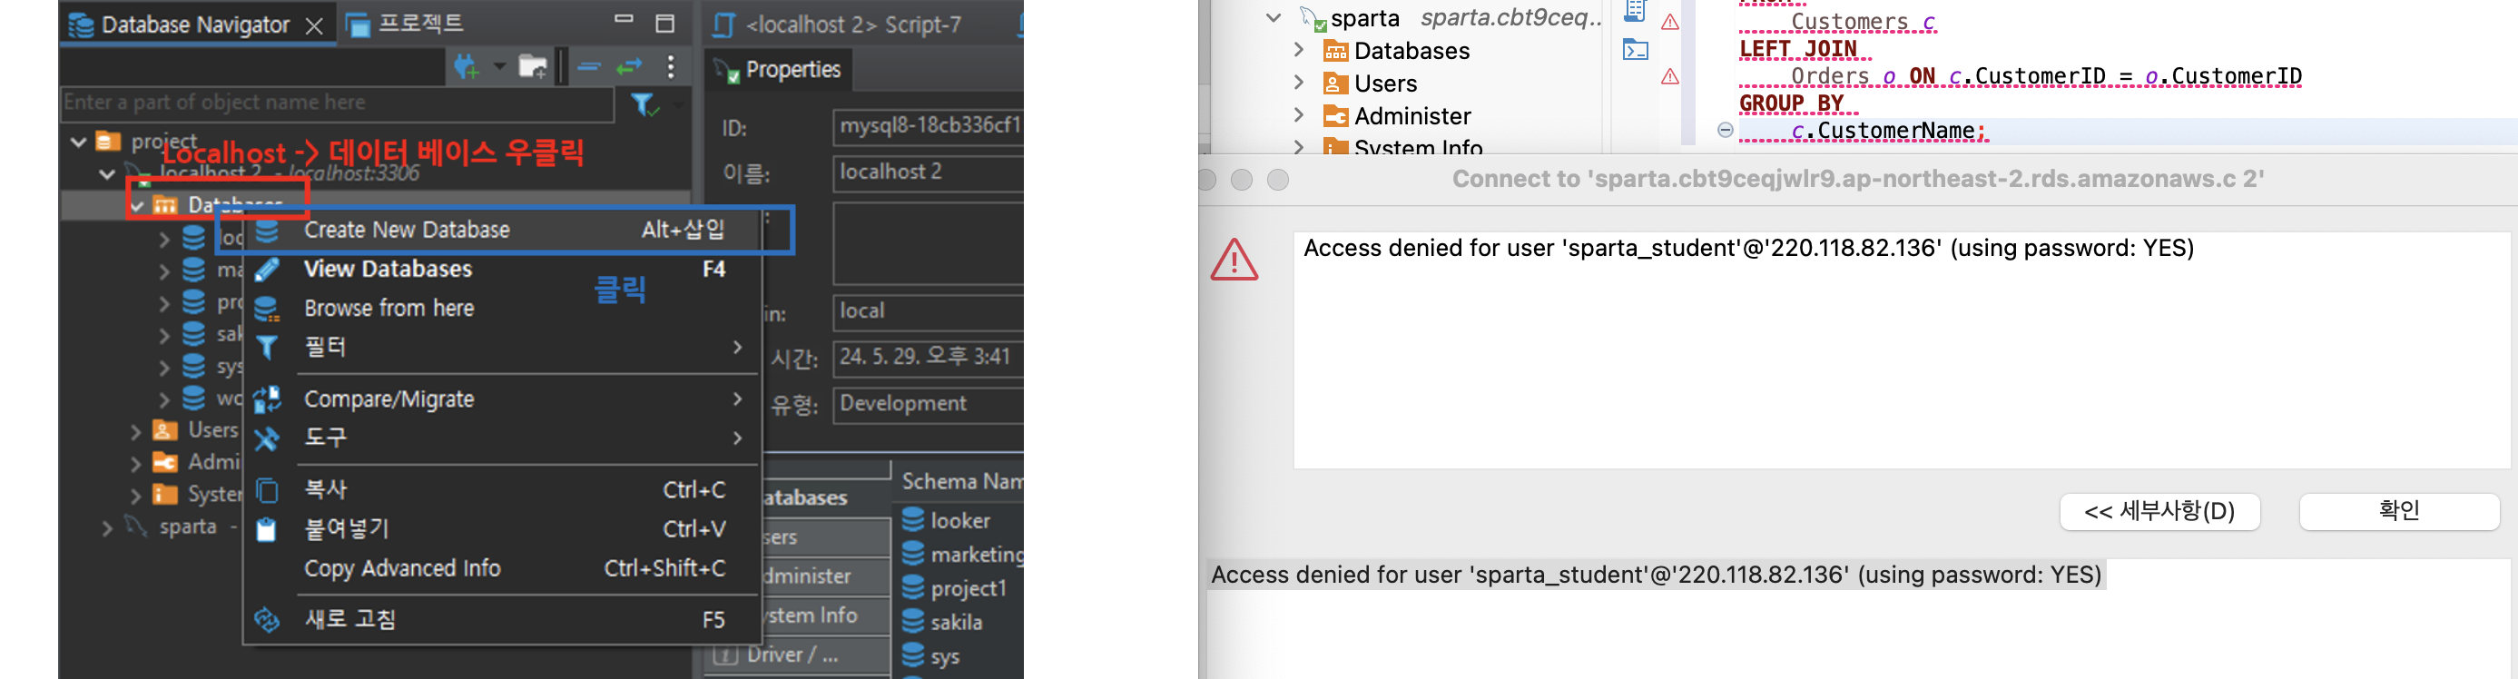2518x679 pixels.
Task: Click the fold toggle beside c.CustomerName line
Action: click(1726, 130)
